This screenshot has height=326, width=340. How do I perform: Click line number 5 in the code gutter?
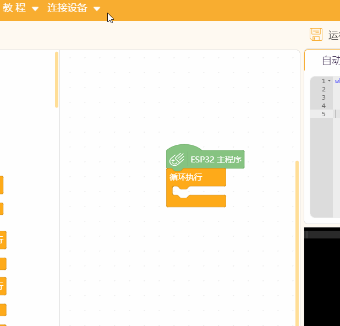(x=323, y=114)
